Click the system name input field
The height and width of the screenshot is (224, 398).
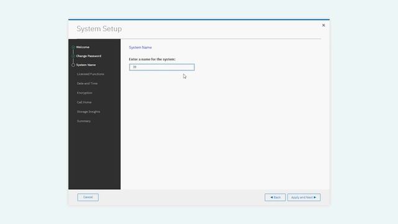162,67
